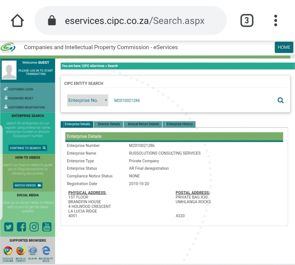Click the Watch Videos button

tap(28, 186)
